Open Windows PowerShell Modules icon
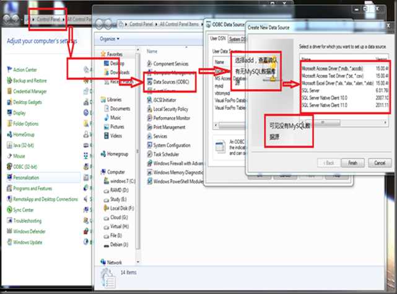 point(150,181)
